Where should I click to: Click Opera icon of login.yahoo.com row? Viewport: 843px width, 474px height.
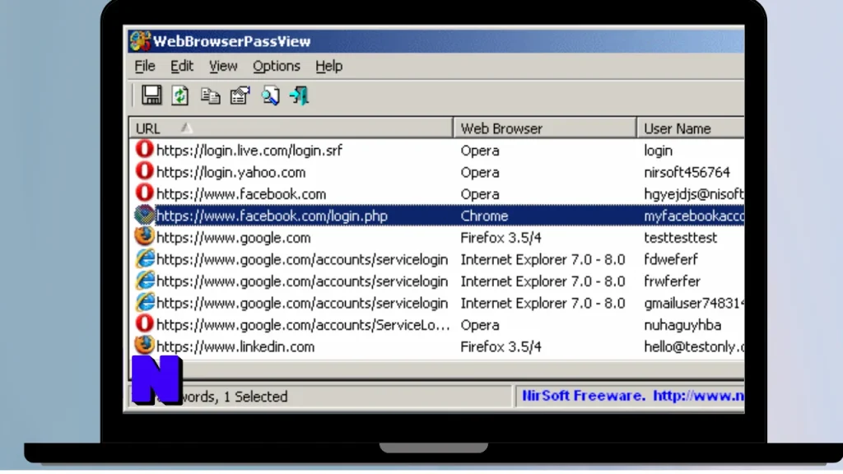pyautogui.click(x=144, y=171)
